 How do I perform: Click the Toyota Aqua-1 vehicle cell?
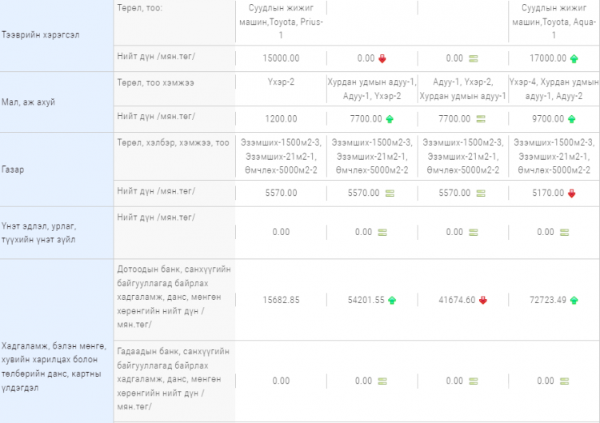554,22
